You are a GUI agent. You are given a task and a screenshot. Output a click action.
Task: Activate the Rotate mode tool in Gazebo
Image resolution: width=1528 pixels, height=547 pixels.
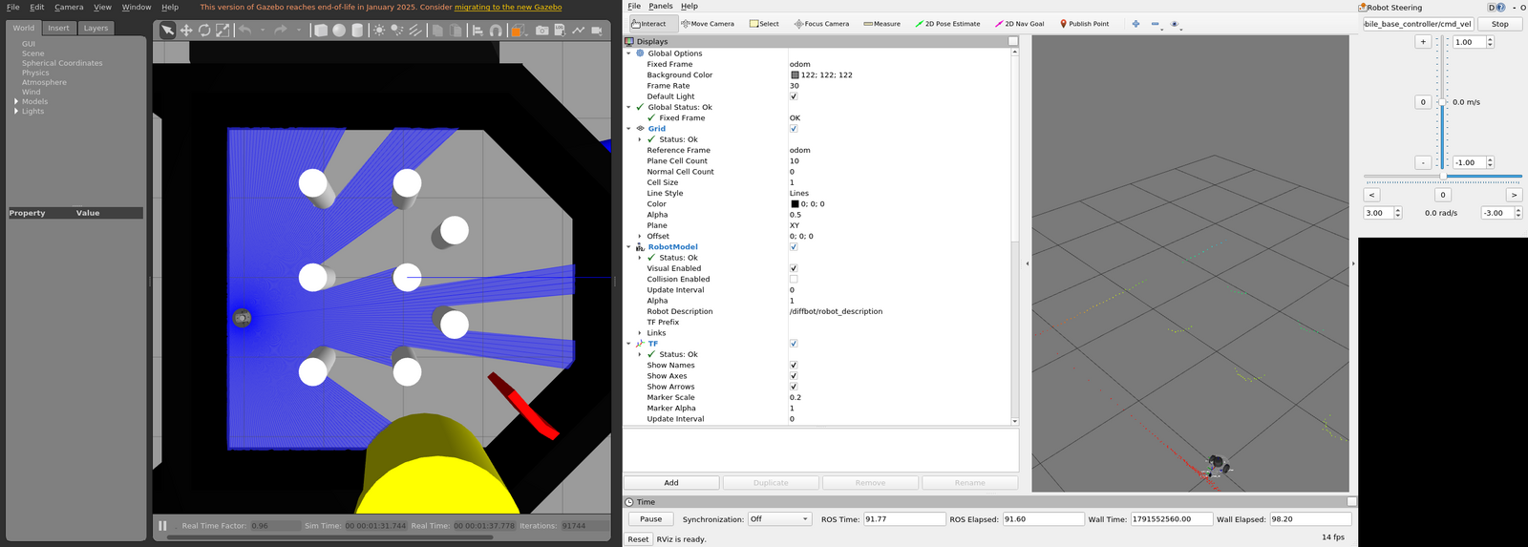[204, 30]
